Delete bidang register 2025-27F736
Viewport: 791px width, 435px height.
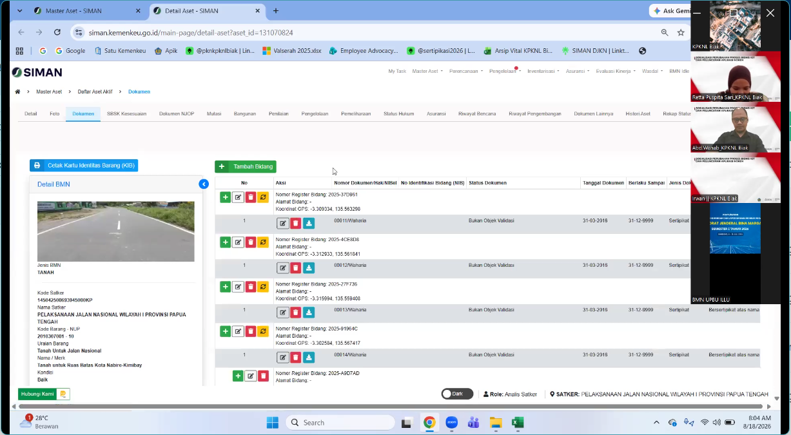[x=251, y=287]
